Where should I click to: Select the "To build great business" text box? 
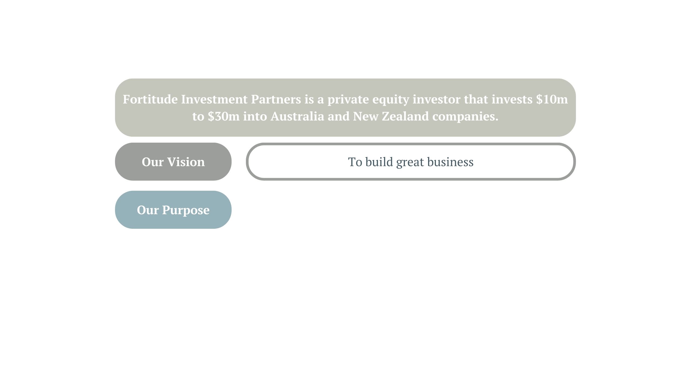point(411,162)
